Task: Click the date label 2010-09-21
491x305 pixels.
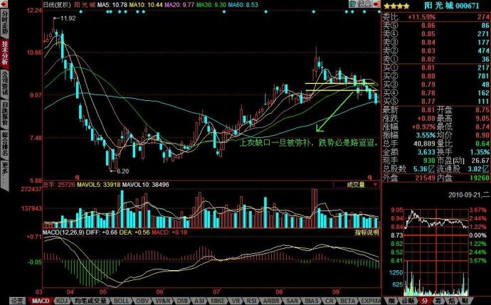Action: (x=465, y=195)
